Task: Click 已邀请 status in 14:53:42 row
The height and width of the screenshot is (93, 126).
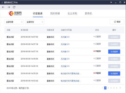Action: [97, 80]
